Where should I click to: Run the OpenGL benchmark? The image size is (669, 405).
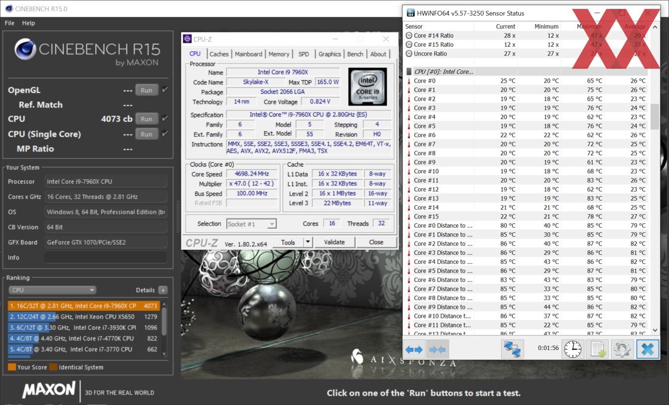pos(147,90)
